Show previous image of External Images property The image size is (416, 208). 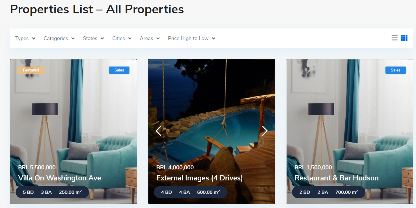point(158,131)
